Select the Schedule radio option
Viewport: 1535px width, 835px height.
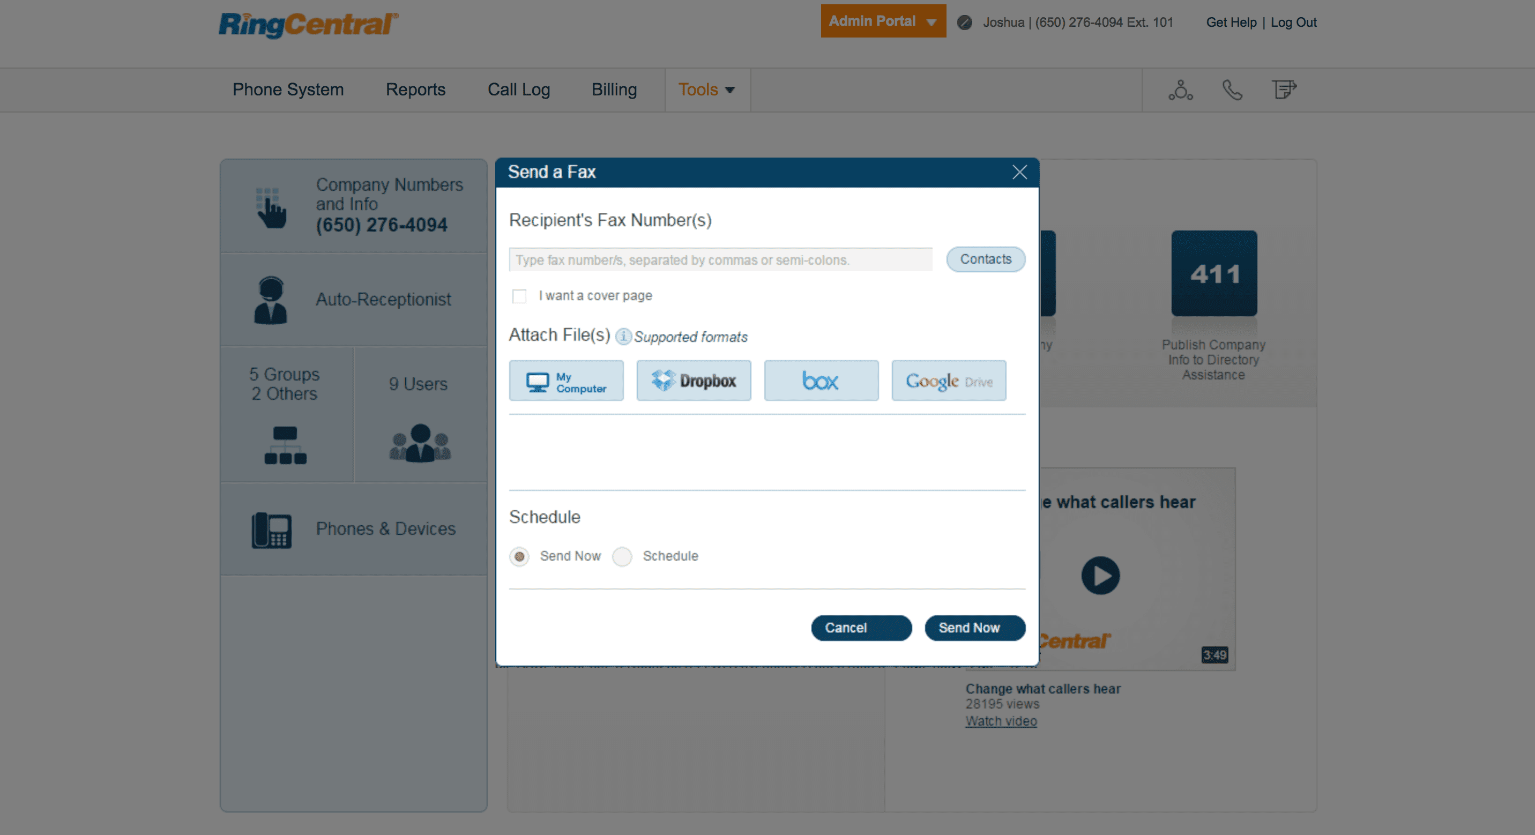(622, 557)
